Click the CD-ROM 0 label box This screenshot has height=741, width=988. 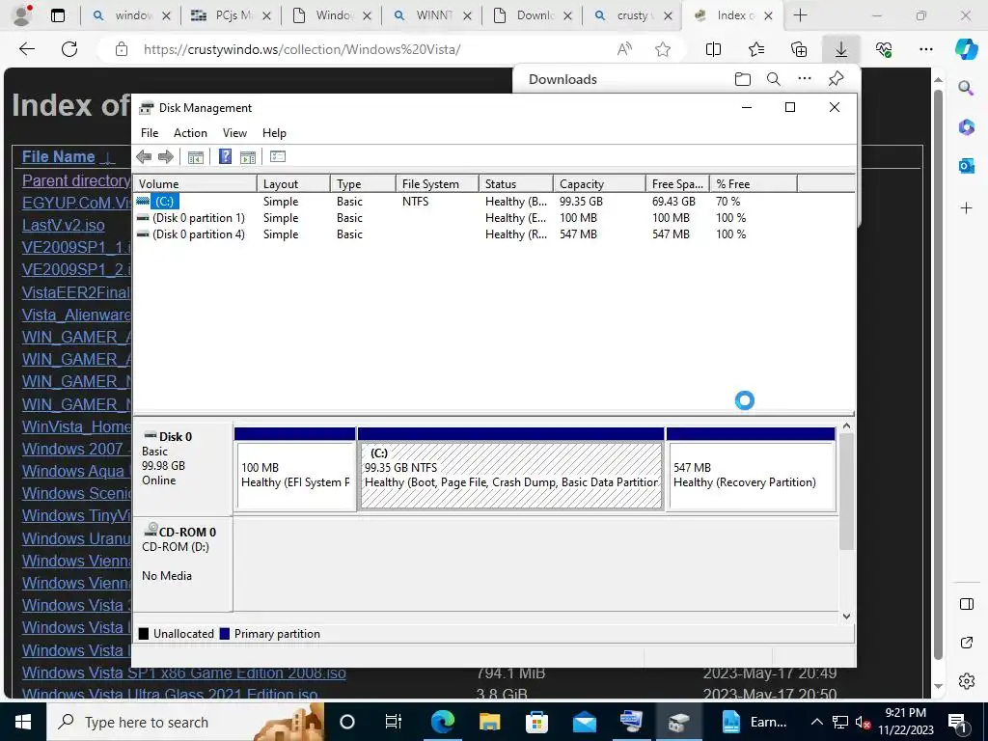pyautogui.click(x=182, y=563)
